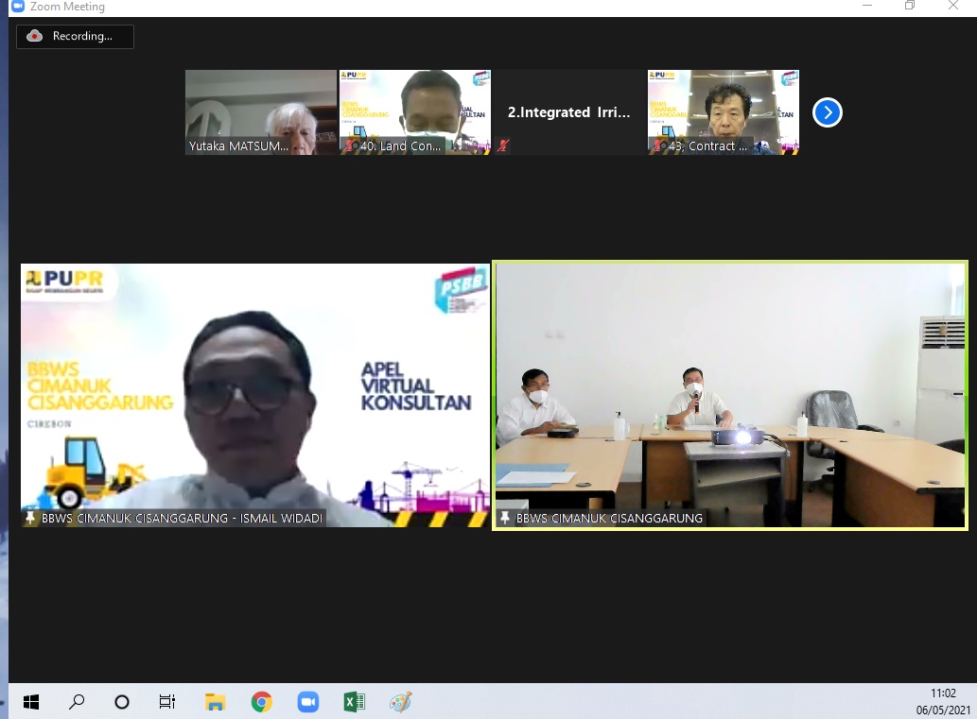Click muted microphone icon on 2.Integrated Irri tile
The width and height of the screenshot is (977, 719).
click(x=503, y=146)
